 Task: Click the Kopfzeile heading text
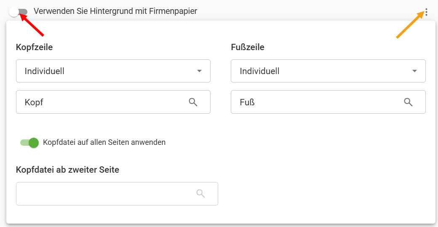point(35,47)
